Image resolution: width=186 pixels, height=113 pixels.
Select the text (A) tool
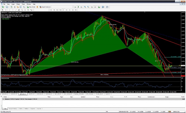(25, 10)
